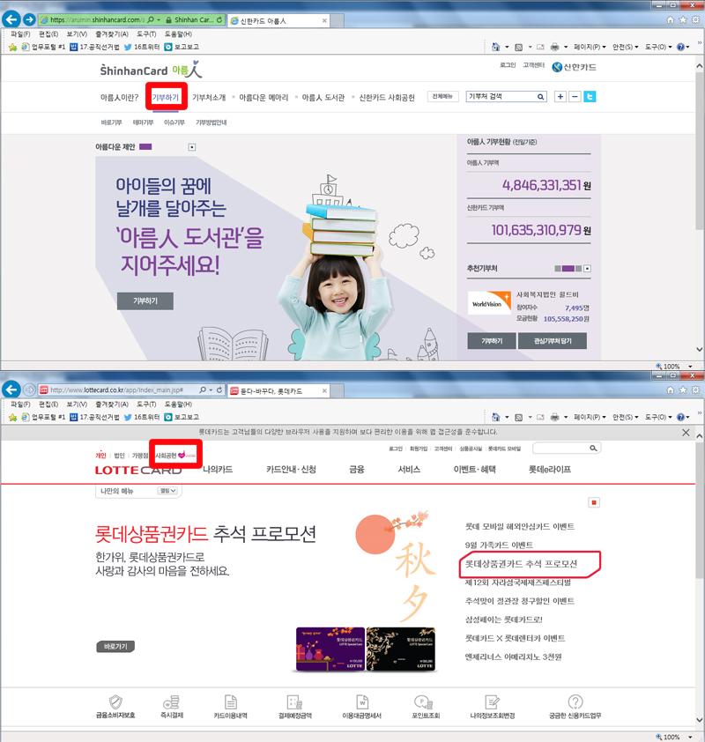Click 전체메뉴 button on Shinhan page

(x=442, y=97)
